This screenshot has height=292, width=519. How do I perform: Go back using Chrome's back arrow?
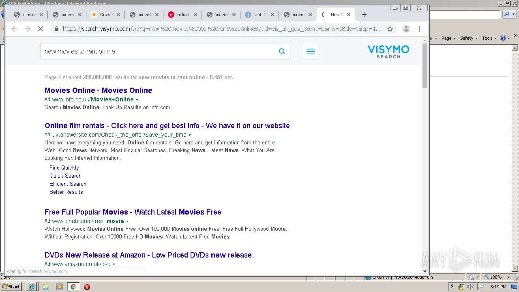15,29
